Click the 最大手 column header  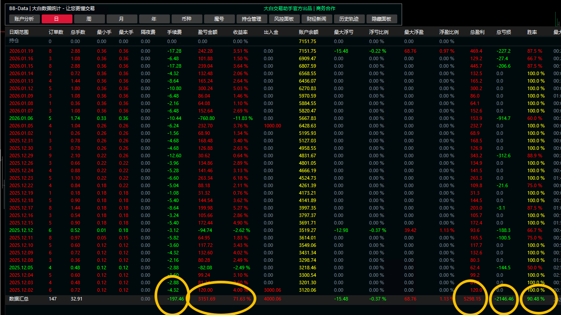126,32
